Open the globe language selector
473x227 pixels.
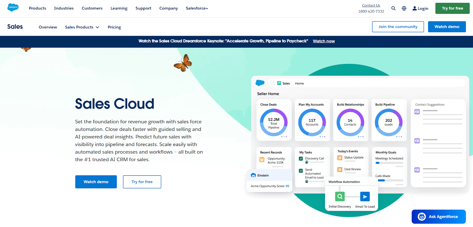click(404, 8)
